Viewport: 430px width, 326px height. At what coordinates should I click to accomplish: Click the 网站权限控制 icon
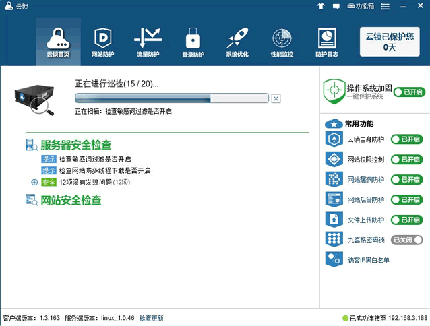[334, 159]
